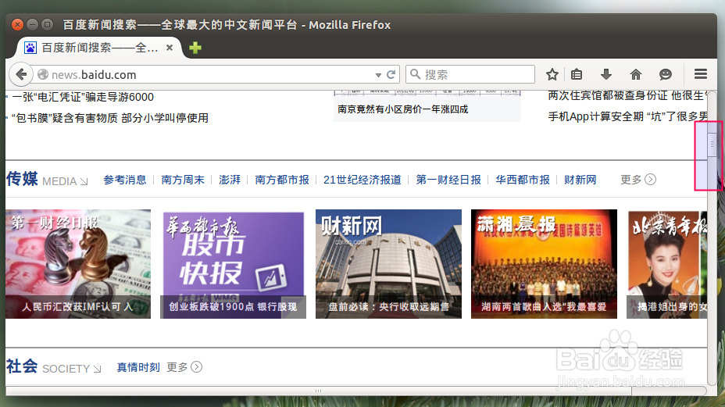
Task: Open a new tab with the plus icon
Action: click(195, 48)
